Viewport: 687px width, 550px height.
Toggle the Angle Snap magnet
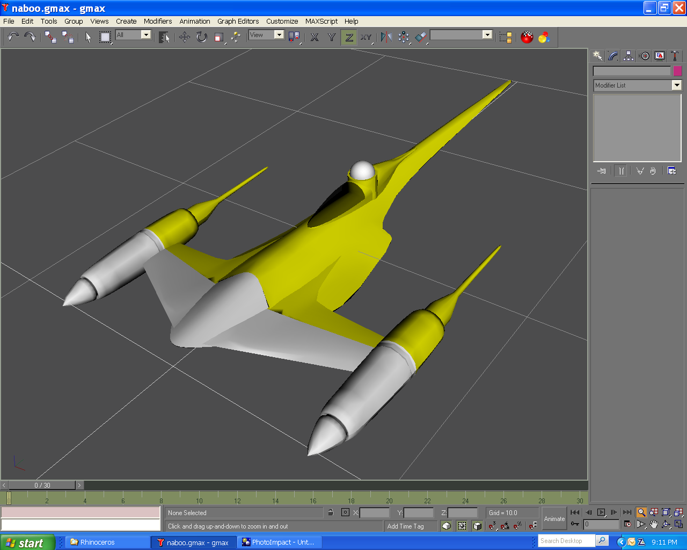coord(505,525)
